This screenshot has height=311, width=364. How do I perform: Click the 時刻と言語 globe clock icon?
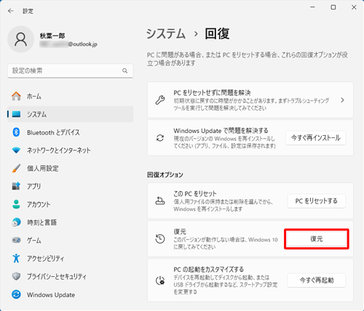coord(16,222)
